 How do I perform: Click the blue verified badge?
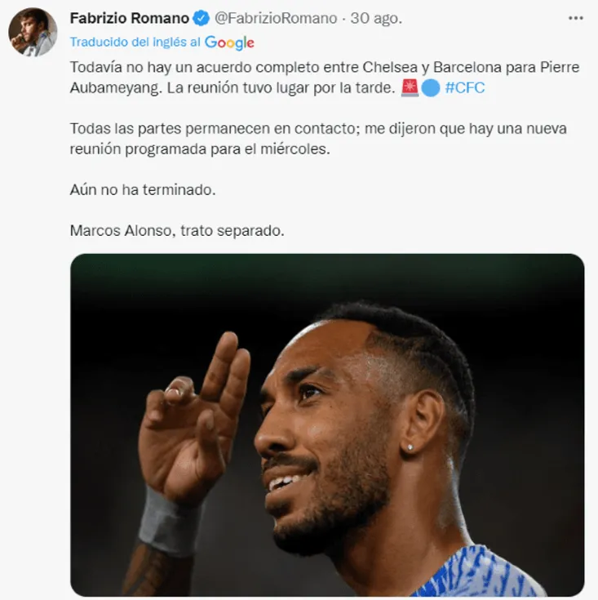pos(202,18)
